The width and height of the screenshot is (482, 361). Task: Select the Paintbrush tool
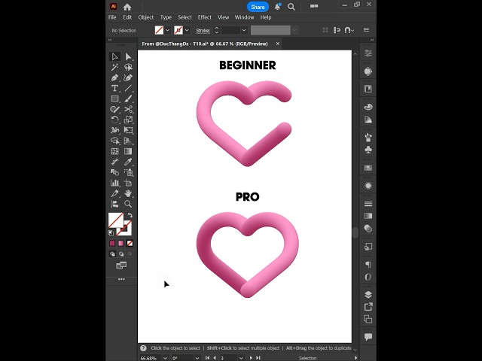(x=128, y=99)
